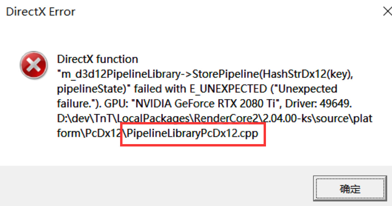Click the 确定 confirmation button
The image size is (392, 206).
tap(350, 189)
